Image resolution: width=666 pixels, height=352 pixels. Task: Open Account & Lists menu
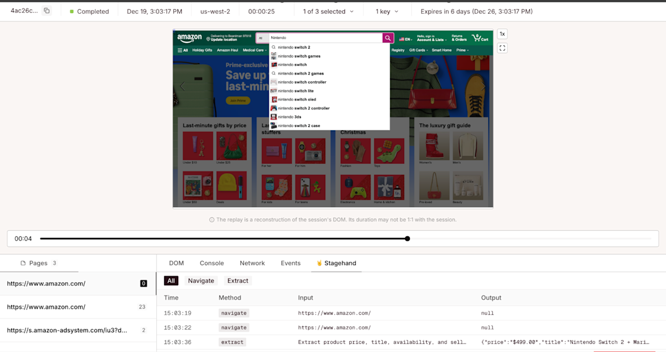tap(431, 38)
